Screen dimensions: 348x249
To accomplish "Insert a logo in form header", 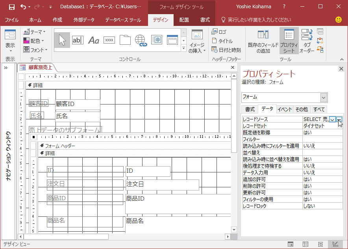I will (x=219, y=32).
